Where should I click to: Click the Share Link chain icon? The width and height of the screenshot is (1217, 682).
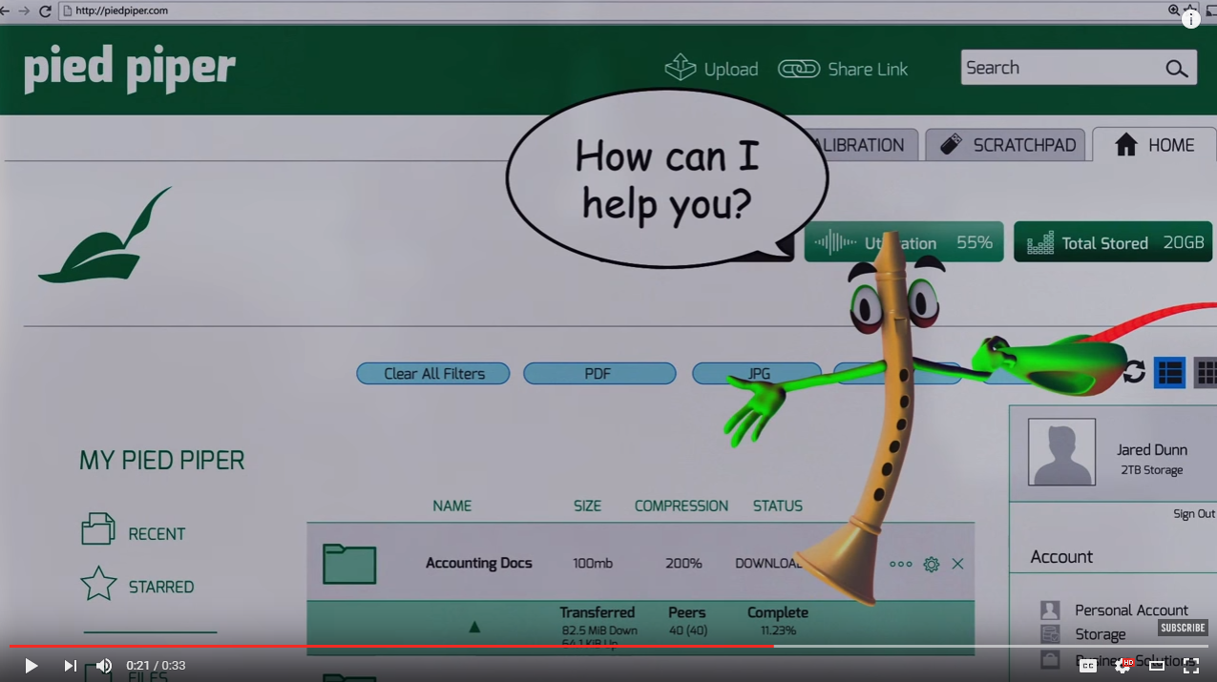(799, 69)
